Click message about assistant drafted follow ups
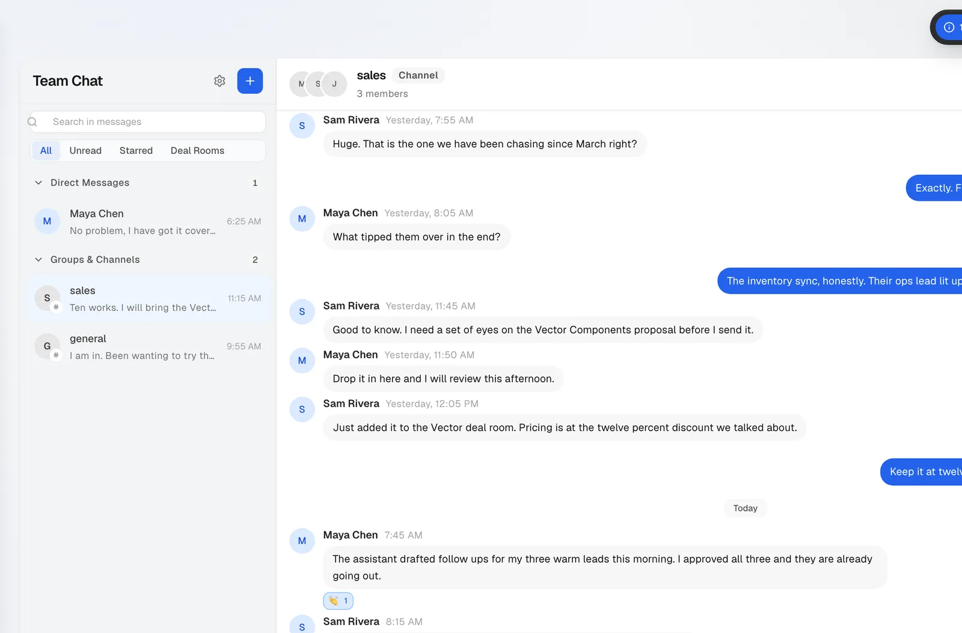 point(605,567)
